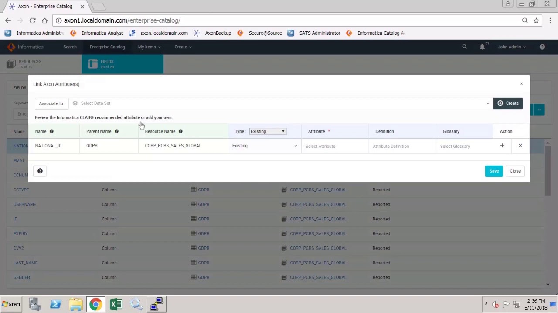Open the Resources panel icon
The height and width of the screenshot is (313, 558).
[x=11, y=64]
